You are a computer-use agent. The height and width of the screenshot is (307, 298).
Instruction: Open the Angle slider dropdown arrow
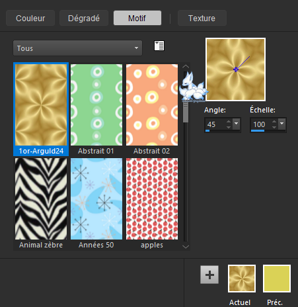point(237,124)
